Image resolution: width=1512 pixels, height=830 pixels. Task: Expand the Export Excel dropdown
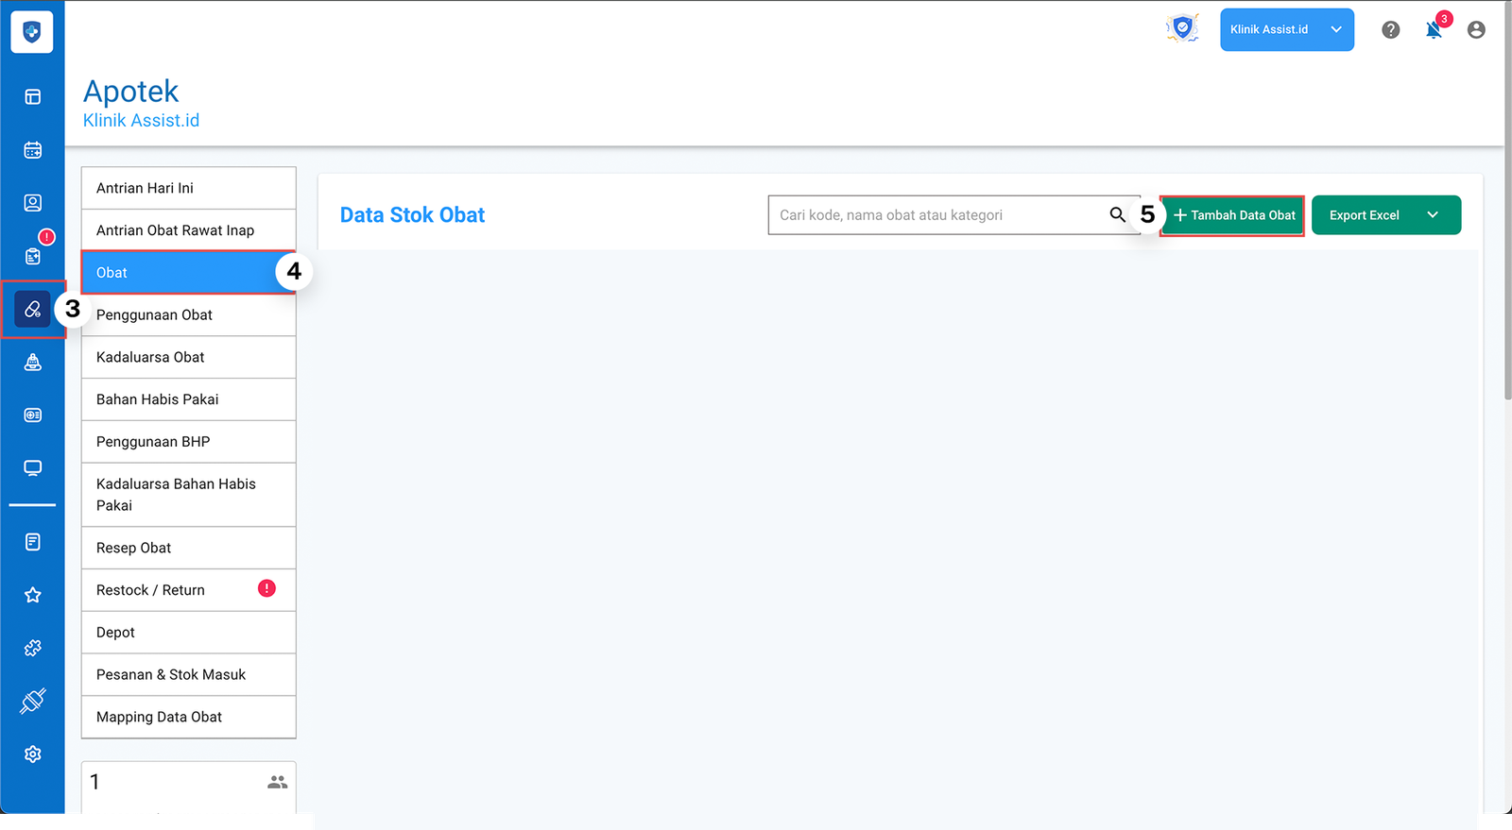tap(1433, 215)
